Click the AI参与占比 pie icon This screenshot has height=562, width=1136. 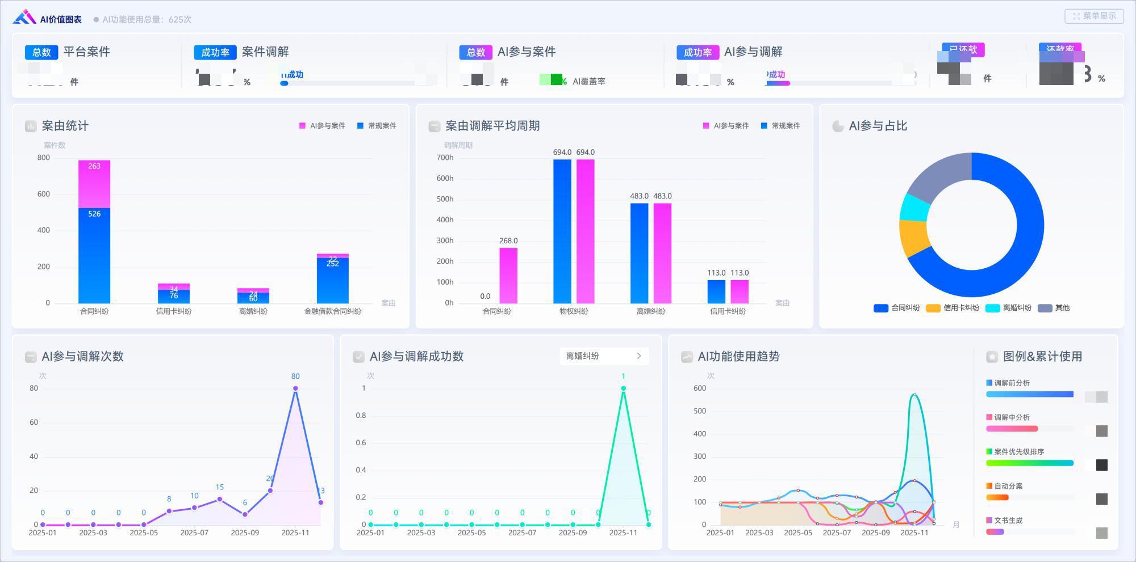(838, 126)
